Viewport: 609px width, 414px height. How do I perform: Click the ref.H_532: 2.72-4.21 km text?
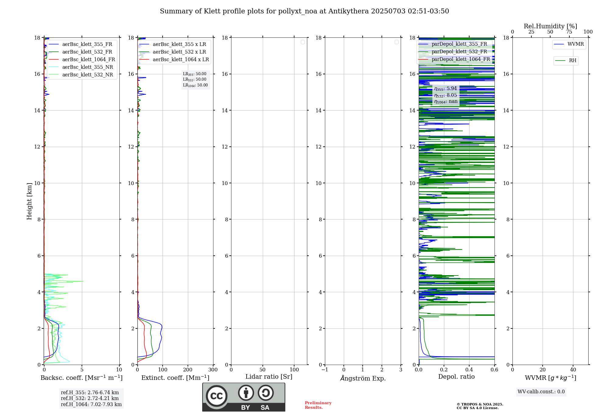90,398
